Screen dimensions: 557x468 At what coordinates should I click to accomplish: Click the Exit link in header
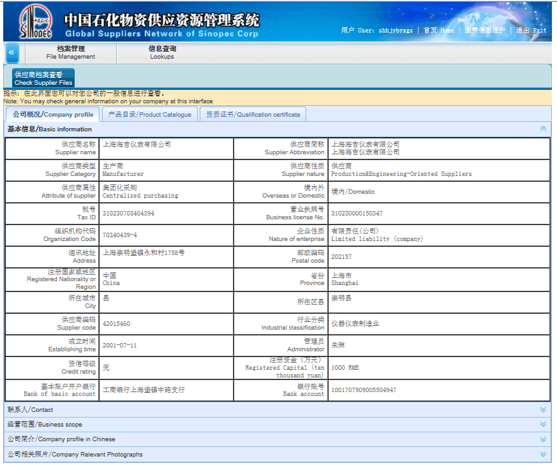[x=531, y=30]
